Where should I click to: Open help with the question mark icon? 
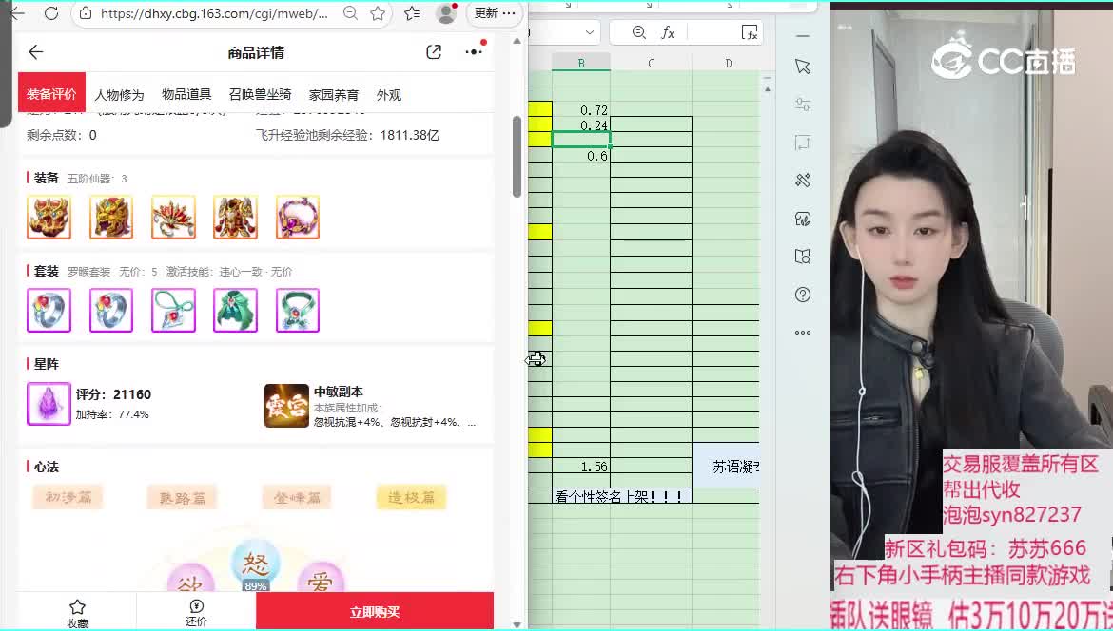[803, 295]
